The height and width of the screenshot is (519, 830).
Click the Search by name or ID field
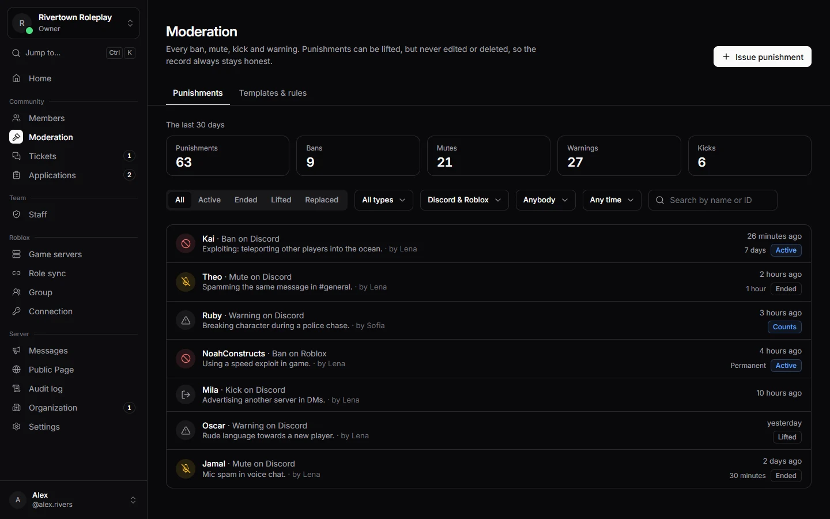[713, 200]
